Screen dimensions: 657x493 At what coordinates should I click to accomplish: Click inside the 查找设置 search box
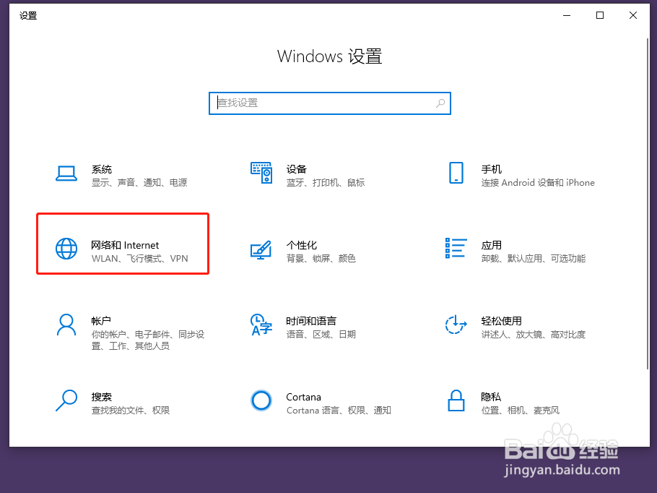coord(329,103)
